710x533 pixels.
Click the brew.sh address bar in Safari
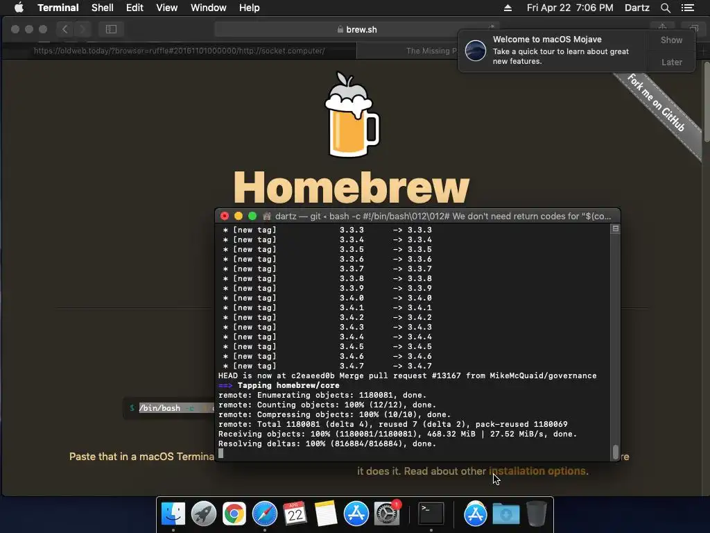click(x=357, y=29)
